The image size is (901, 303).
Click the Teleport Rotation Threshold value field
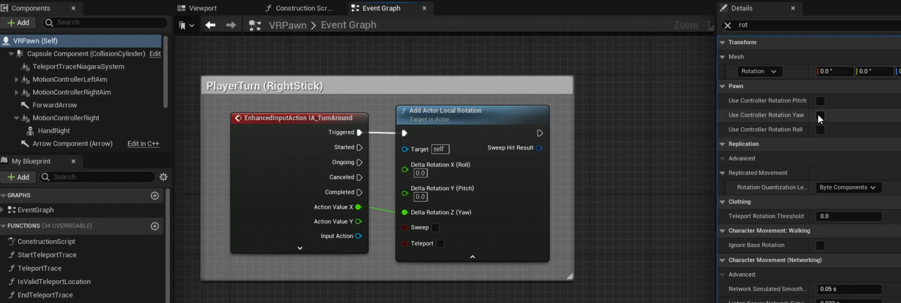click(x=848, y=216)
